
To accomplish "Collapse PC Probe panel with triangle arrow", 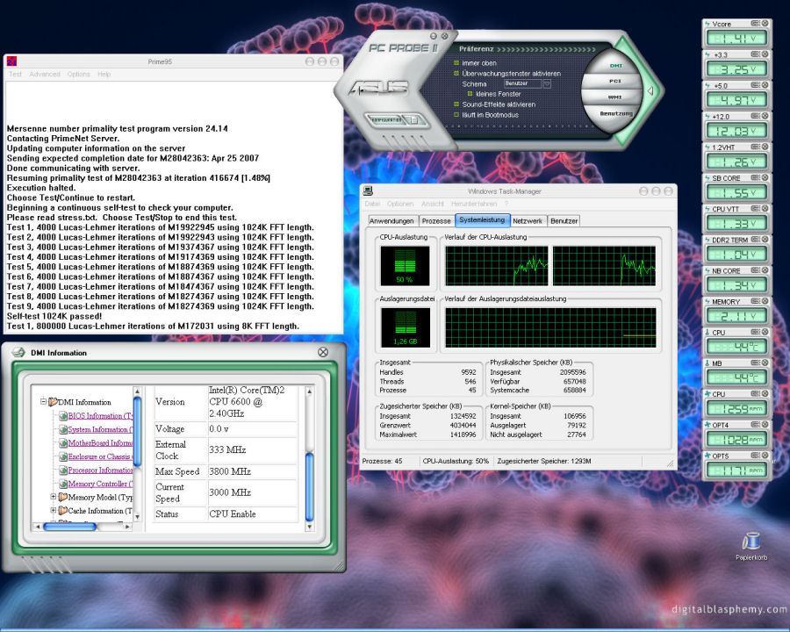I will (650, 90).
